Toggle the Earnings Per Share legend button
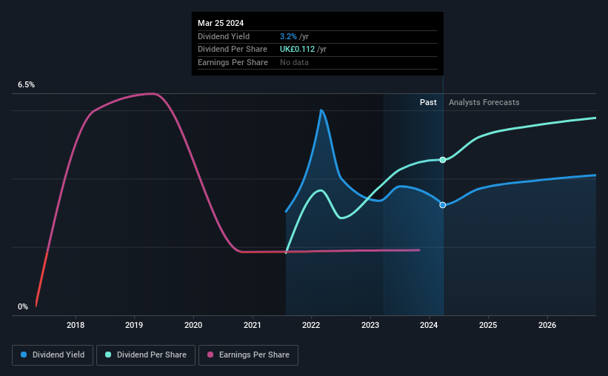This screenshot has height=376, width=608. click(248, 355)
